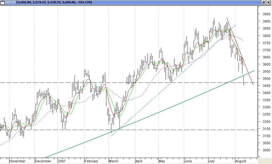Select August on the date axis
The height and width of the screenshot is (164, 272).
tap(241, 161)
